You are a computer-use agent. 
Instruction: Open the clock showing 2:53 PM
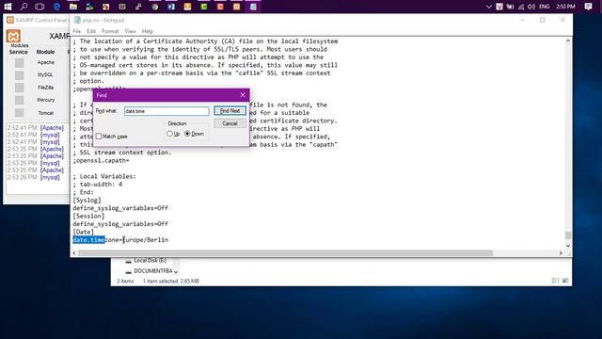coord(565,7)
